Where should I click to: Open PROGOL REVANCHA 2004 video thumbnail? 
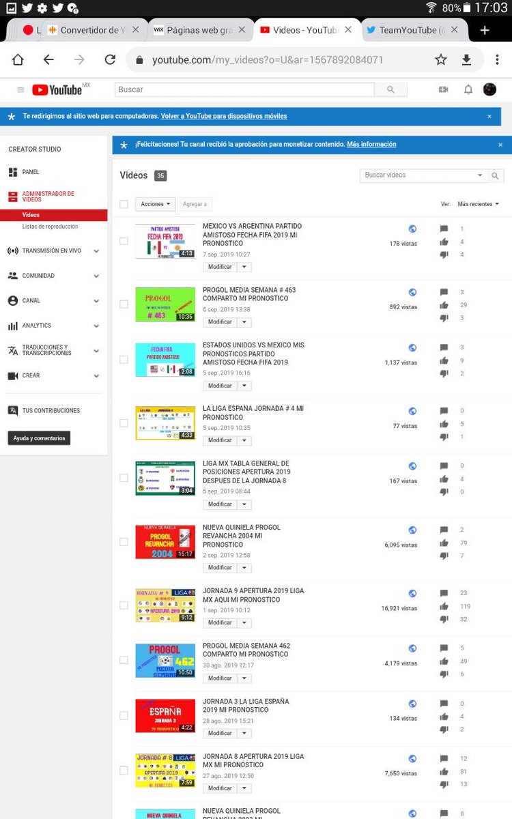point(165,542)
